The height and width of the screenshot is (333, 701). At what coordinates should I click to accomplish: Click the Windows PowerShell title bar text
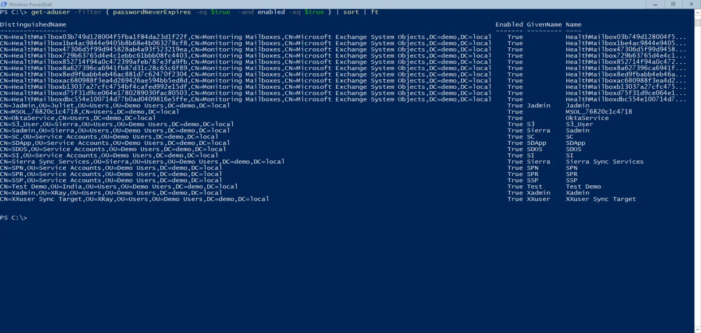[31, 4]
